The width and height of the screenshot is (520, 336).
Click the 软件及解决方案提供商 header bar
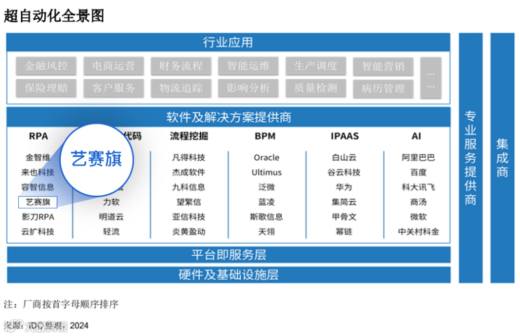click(229, 117)
